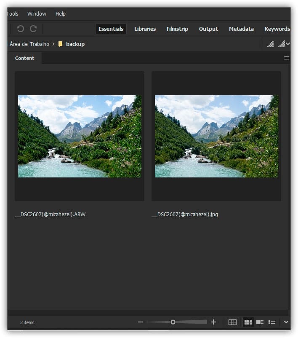298x338 pixels.
Task: Open the Help menu
Action: click(60, 14)
